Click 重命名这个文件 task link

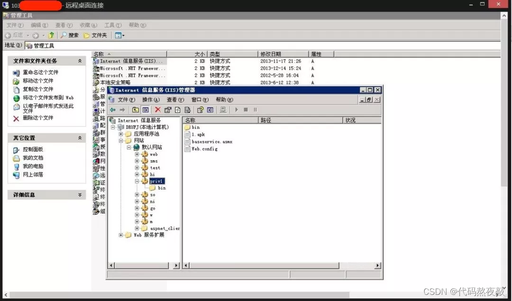pos(40,73)
